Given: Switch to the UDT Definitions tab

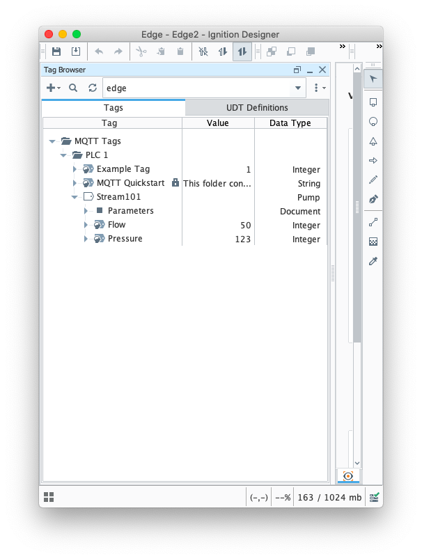Looking at the screenshot, I should pyautogui.click(x=257, y=108).
